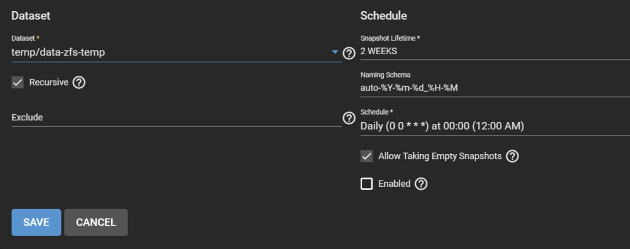Open the help tooltip for Dataset field
This screenshot has width=630, height=249.
tap(349, 53)
